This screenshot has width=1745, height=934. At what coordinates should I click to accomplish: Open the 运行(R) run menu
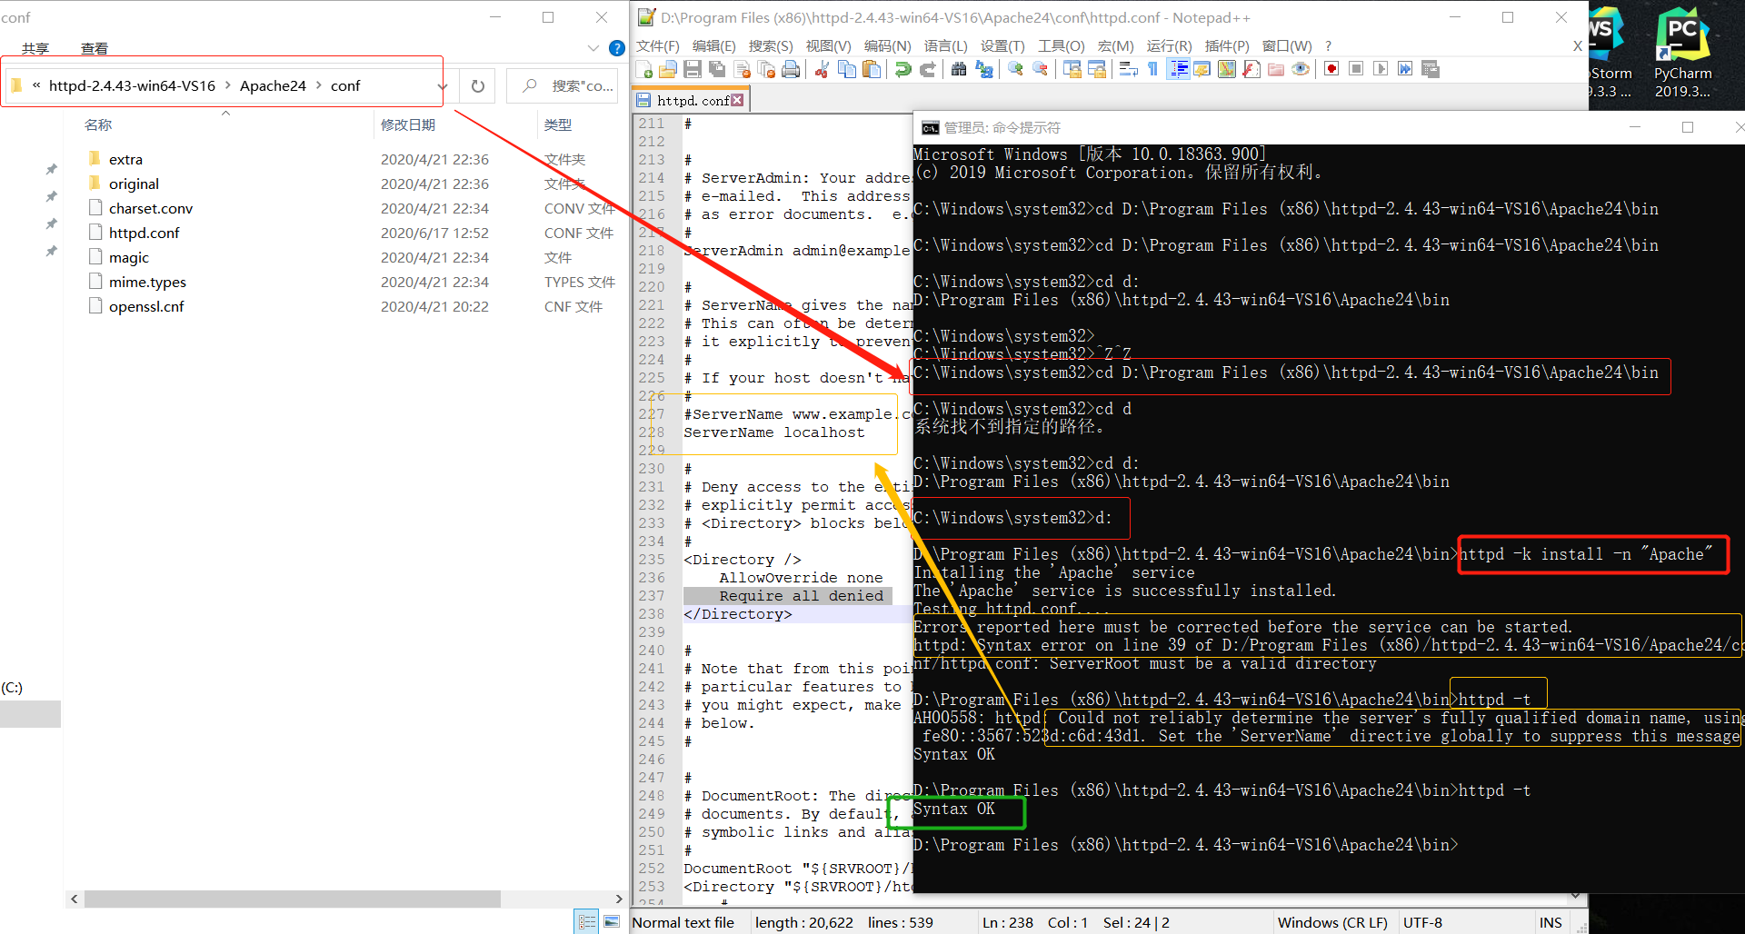coord(1169,45)
